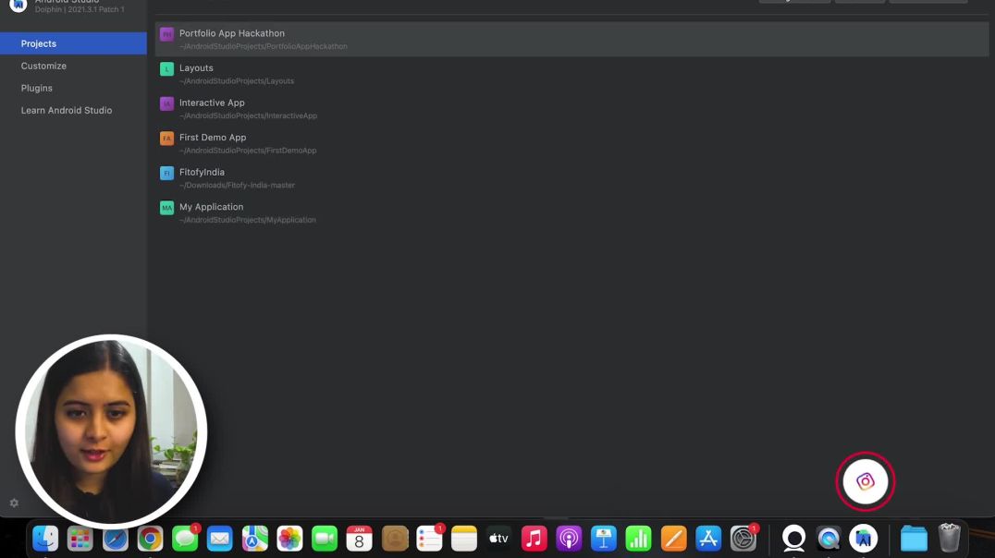
Task: Select the Interactive App project icon
Action: 166,103
